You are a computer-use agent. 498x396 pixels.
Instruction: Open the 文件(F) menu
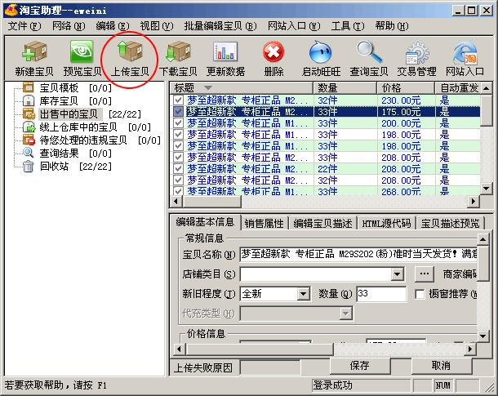point(24,26)
